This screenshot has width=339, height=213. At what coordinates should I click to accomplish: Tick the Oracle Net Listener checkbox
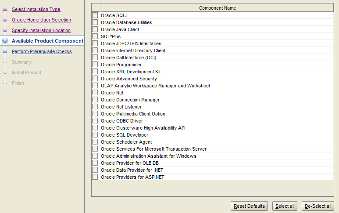95,107
